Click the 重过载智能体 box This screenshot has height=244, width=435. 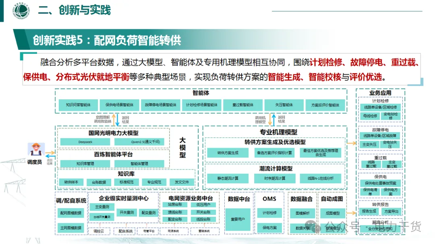243,105
